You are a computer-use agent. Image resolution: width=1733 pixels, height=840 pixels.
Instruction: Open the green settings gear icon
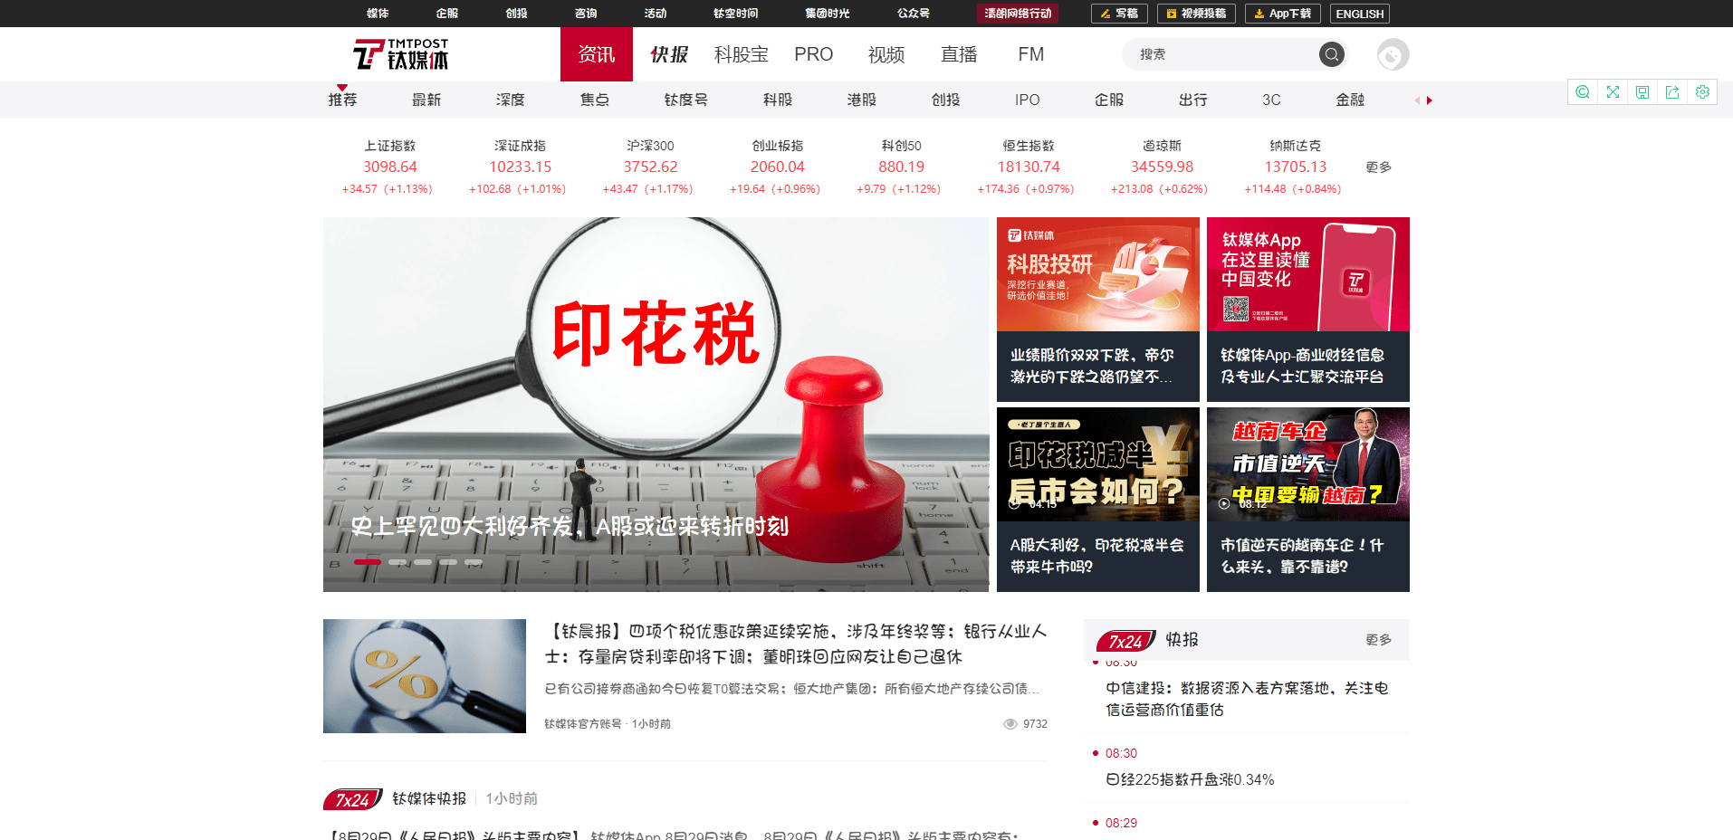click(1702, 92)
